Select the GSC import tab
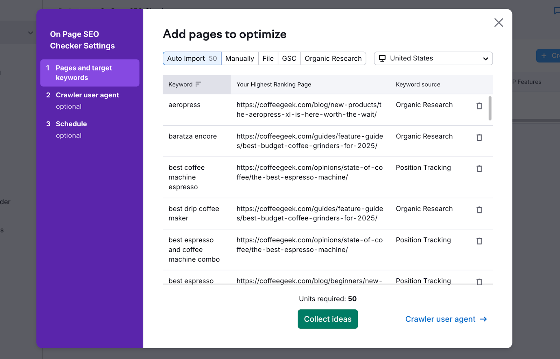The height and width of the screenshot is (359, 560). 289,58
